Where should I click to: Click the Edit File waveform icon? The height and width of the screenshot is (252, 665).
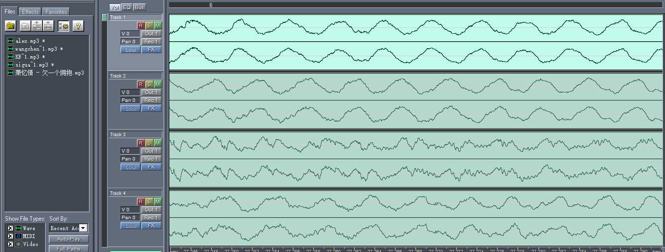[48, 26]
